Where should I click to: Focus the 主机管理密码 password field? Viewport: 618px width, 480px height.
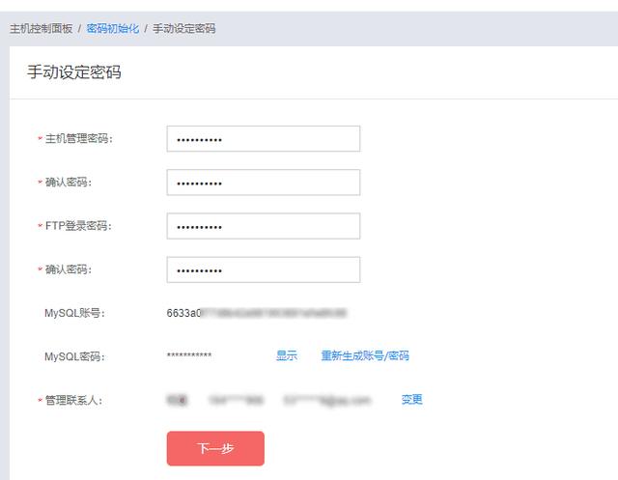point(263,139)
